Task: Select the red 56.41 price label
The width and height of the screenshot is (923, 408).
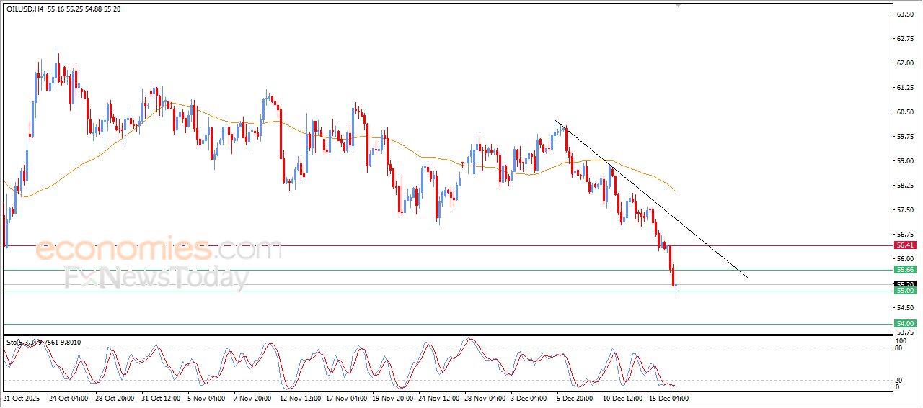Action: [x=905, y=245]
